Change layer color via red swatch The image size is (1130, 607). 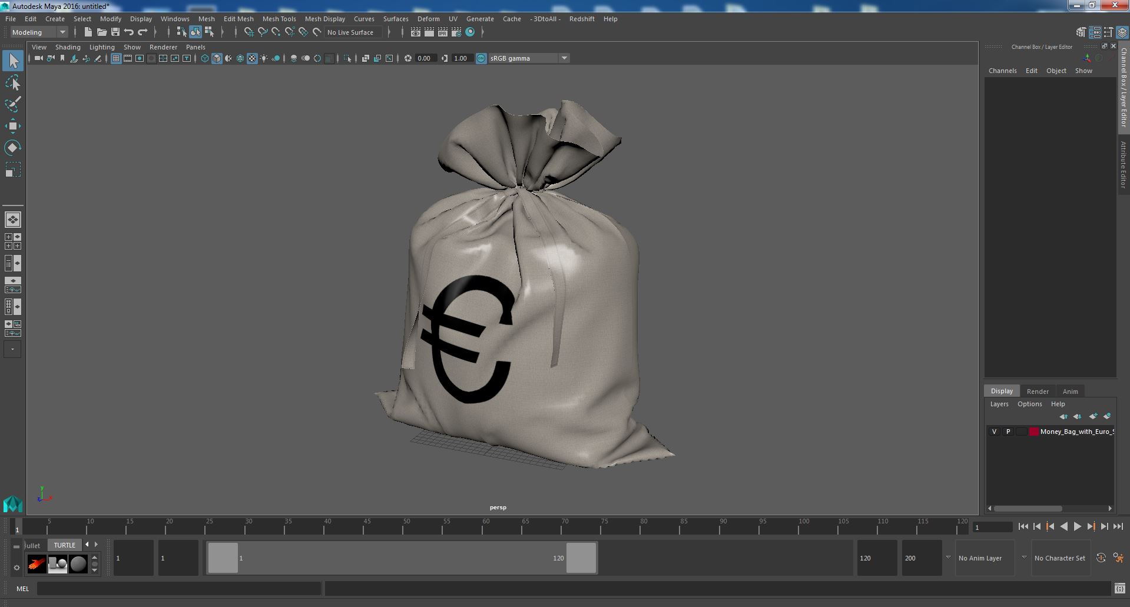[1033, 432]
